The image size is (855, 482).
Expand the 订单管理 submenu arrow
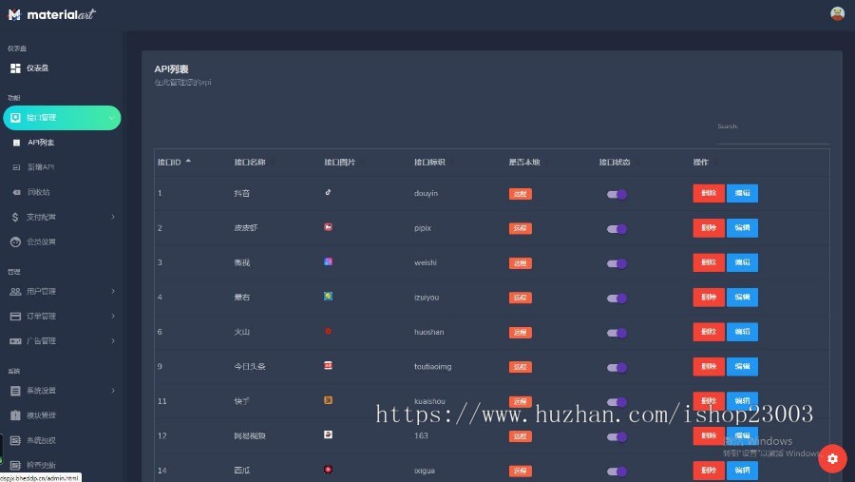[113, 316]
